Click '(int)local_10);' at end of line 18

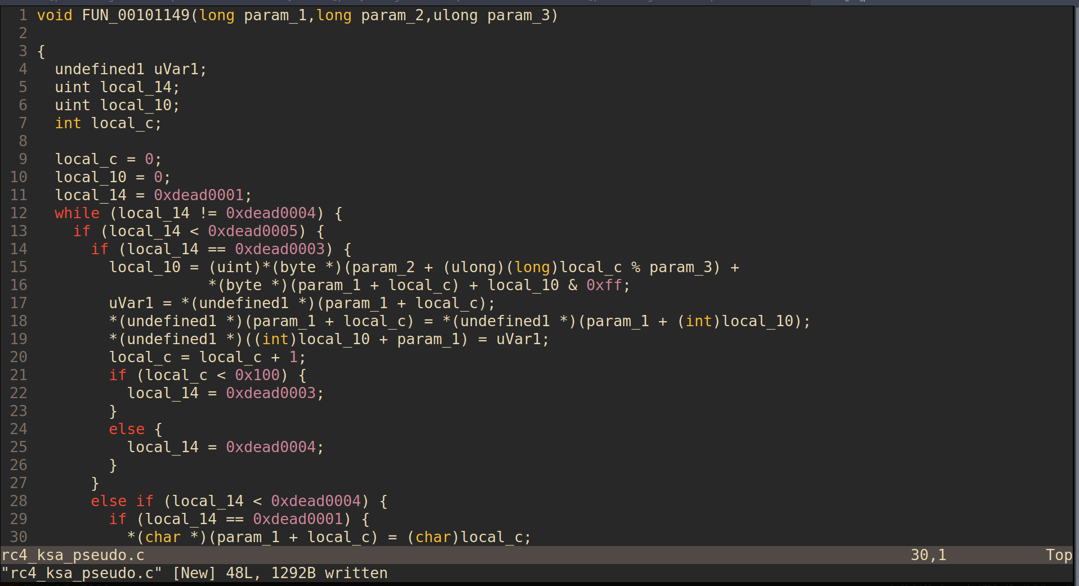(744, 321)
